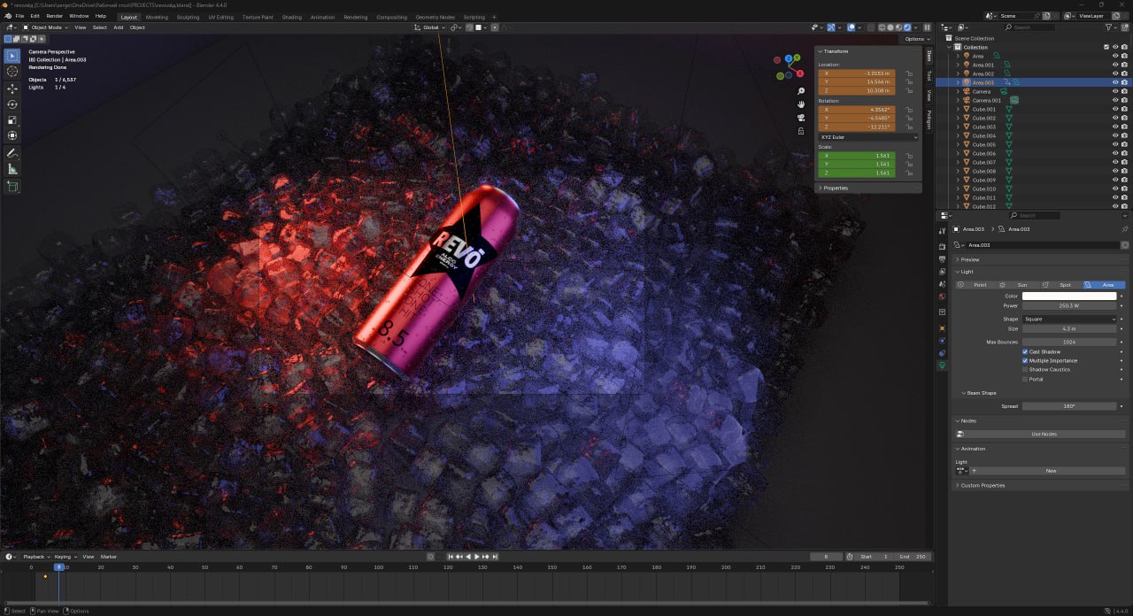Open the Output properties tab icon
1133x616 pixels.
[942, 259]
